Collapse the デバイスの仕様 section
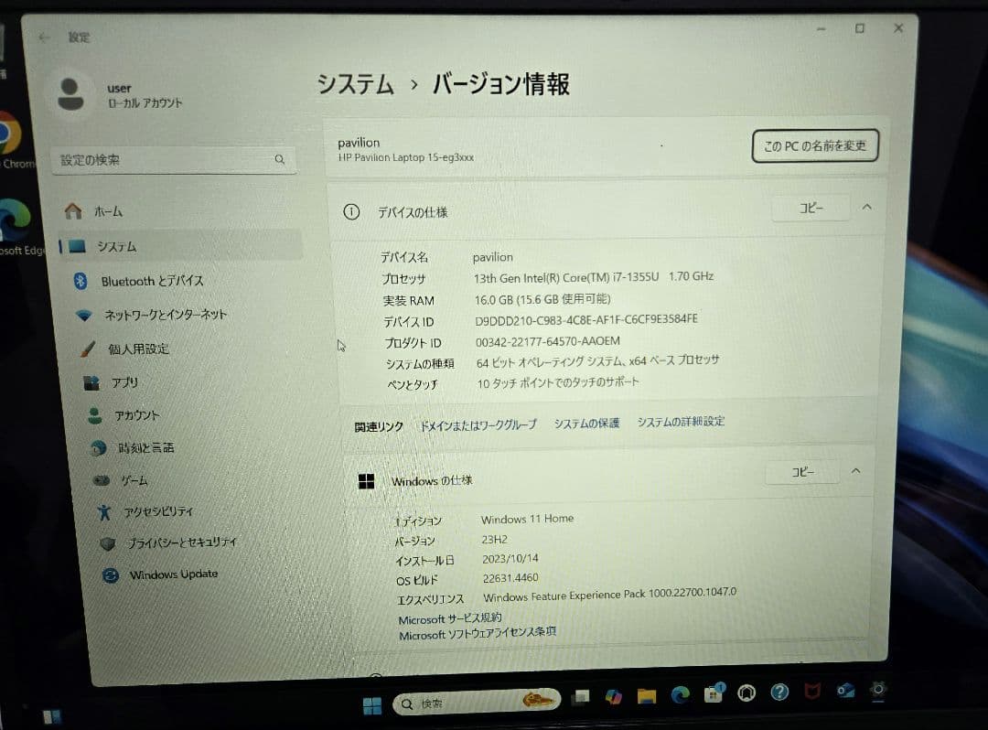Screen dimensions: 988x730 click(x=866, y=208)
